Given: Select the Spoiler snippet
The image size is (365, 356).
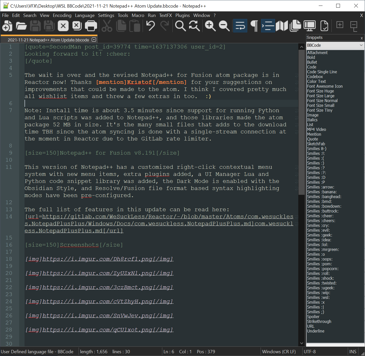Looking at the screenshot, I should 313,317.
